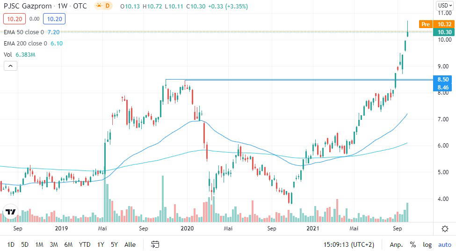Open go-to-date calendar icon
This screenshot has height=251, width=456.
pyautogui.click(x=155, y=244)
